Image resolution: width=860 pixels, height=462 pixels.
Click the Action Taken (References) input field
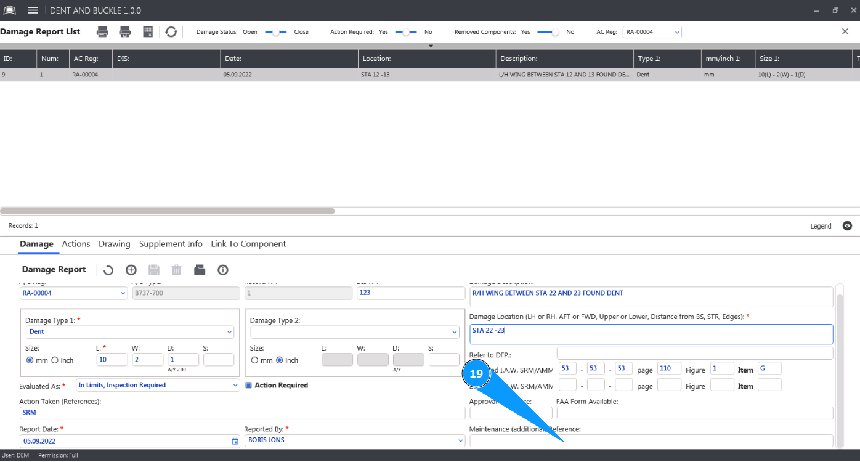tap(242, 413)
